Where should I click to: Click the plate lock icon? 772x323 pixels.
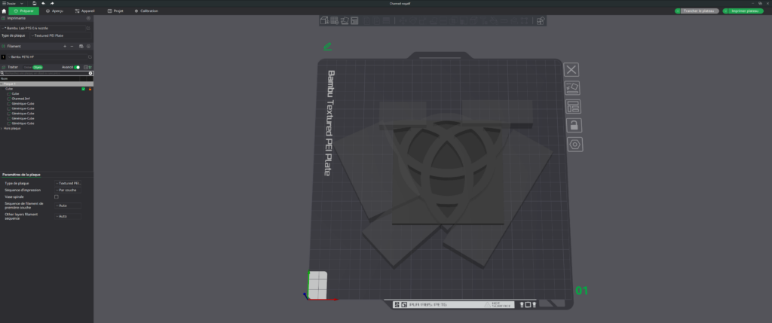(x=574, y=126)
